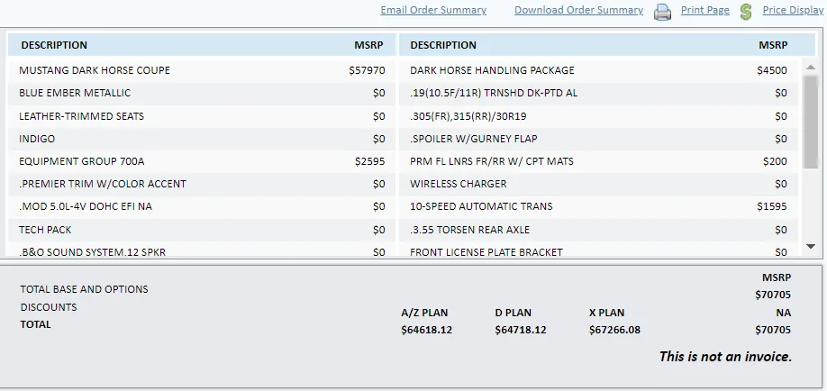Screen dimensions: 827x391
Task: Select BLUE EMBER METALLIC text
Action: pyautogui.click(x=75, y=93)
